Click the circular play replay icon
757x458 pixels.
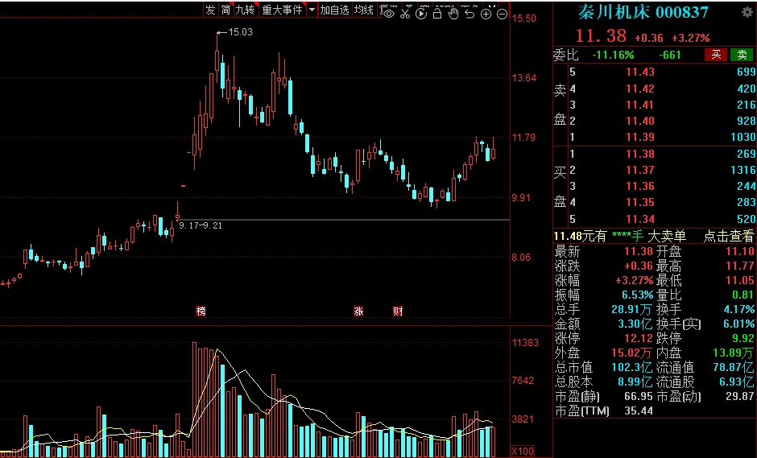(x=421, y=12)
